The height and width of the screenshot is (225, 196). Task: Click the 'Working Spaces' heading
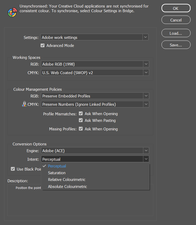[x=26, y=57]
